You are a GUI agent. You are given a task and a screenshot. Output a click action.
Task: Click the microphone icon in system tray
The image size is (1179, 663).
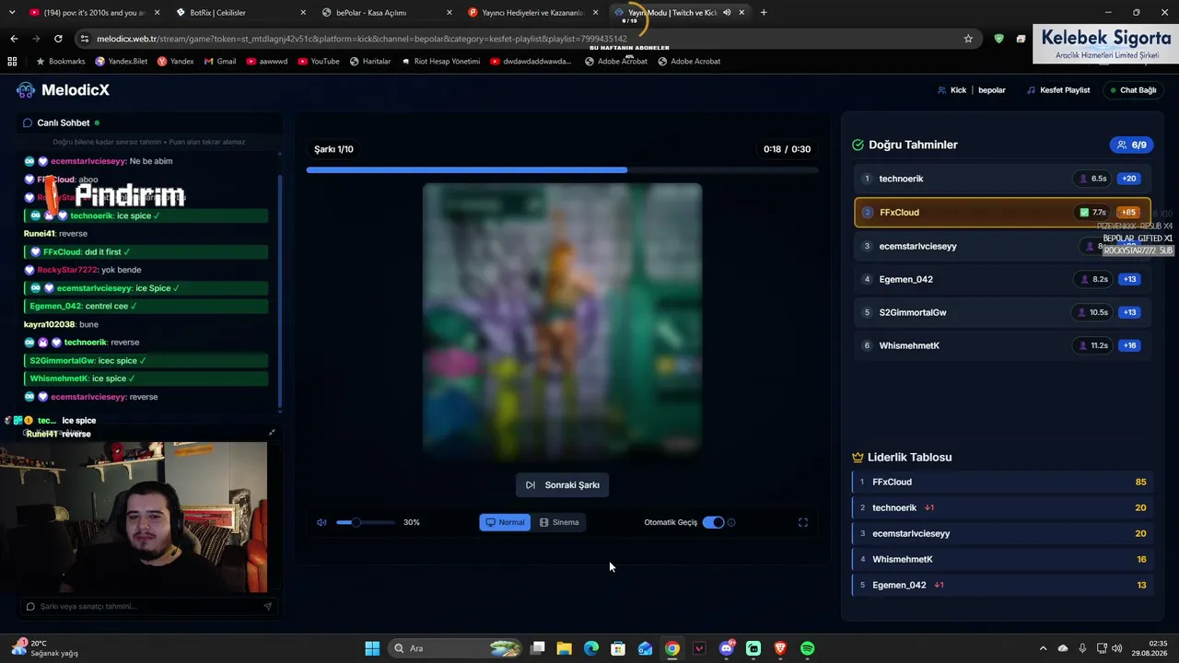1082,648
